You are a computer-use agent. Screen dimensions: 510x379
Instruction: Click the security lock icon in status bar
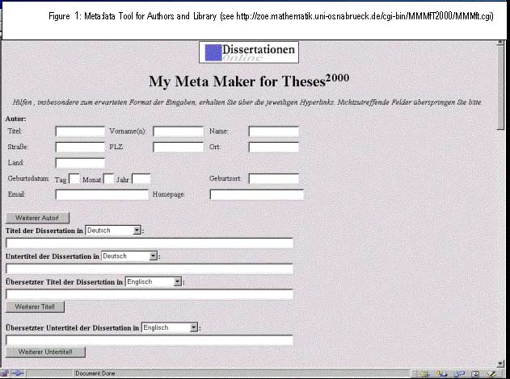pos(4,373)
